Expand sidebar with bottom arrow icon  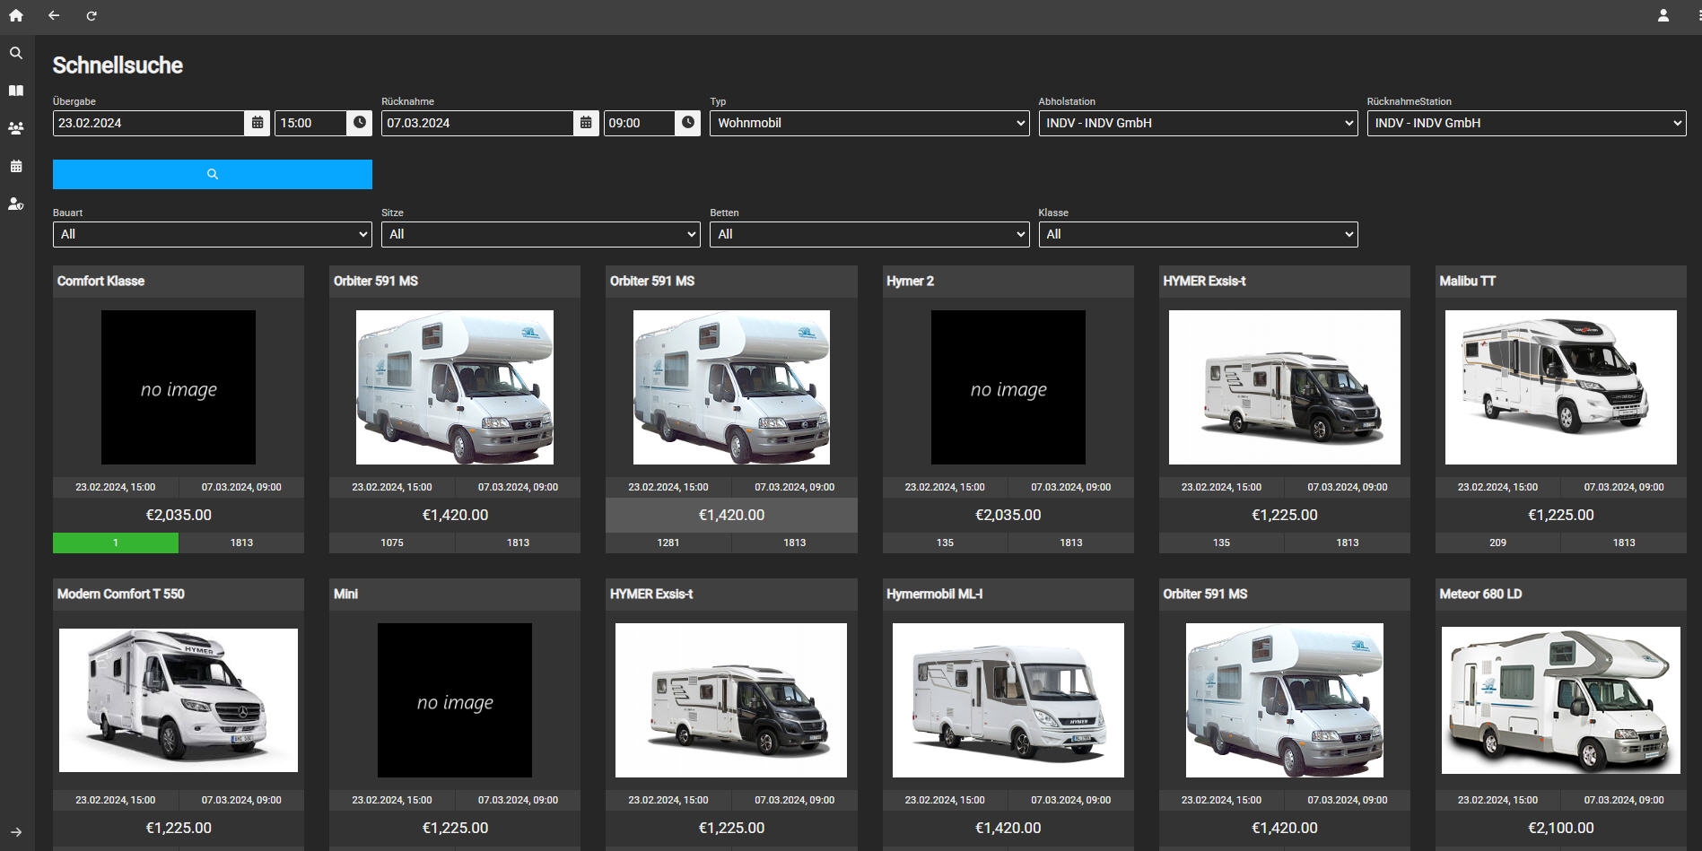click(x=16, y=832)
